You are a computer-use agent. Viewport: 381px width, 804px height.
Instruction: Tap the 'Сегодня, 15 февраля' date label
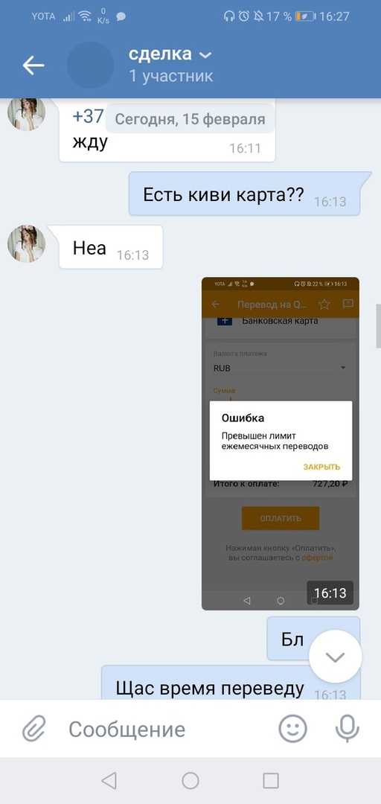pyautogui.click(x=190, y=119)
